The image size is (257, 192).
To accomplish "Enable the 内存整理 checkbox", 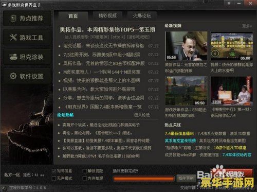I will coord(85,178).
